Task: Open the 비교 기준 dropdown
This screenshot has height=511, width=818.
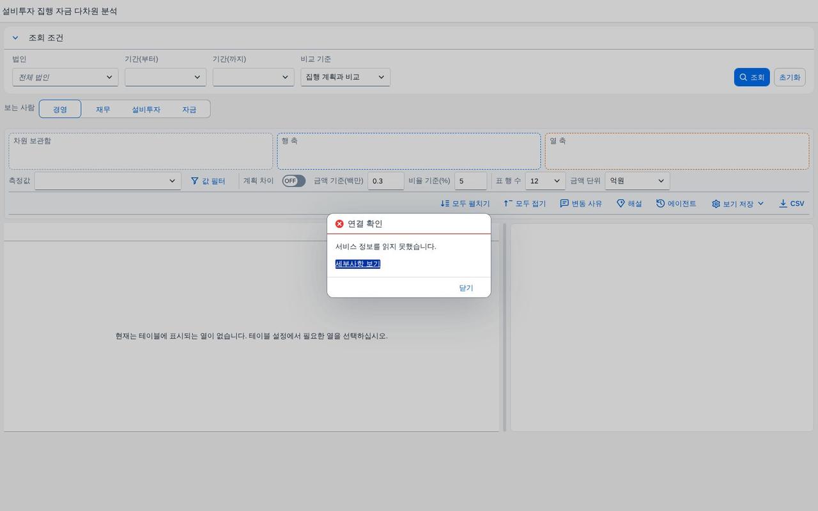Action: tap(345, 77)
